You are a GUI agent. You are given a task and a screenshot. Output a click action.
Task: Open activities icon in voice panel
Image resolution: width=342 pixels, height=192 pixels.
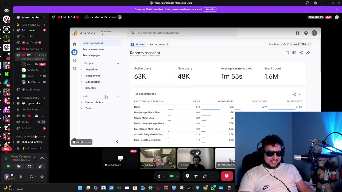coord(29,166)
